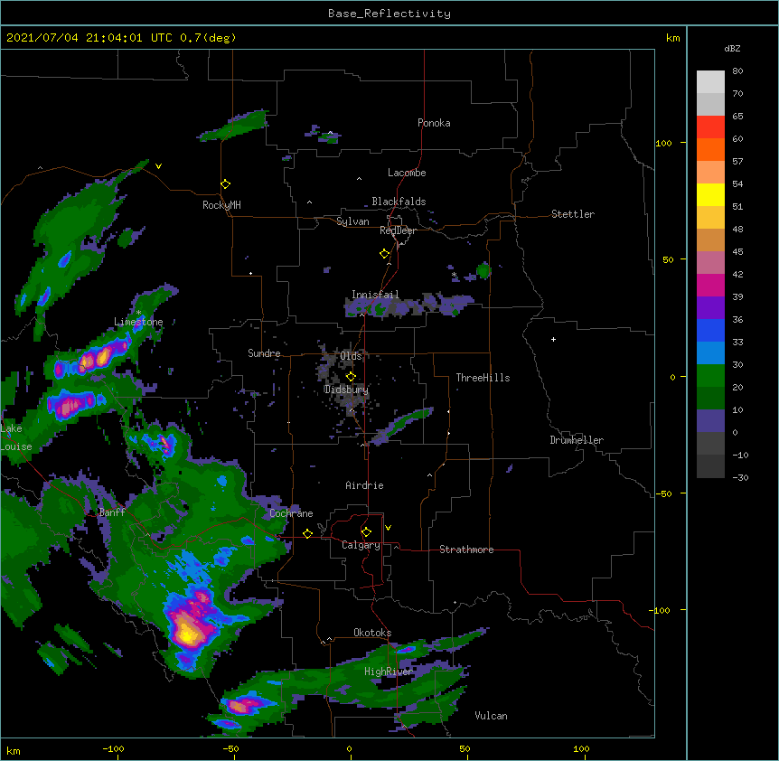Pick the light orange 54-57 dBZ swatch
Viewport: 779px width, 761px height.
(x=710, y=173)
